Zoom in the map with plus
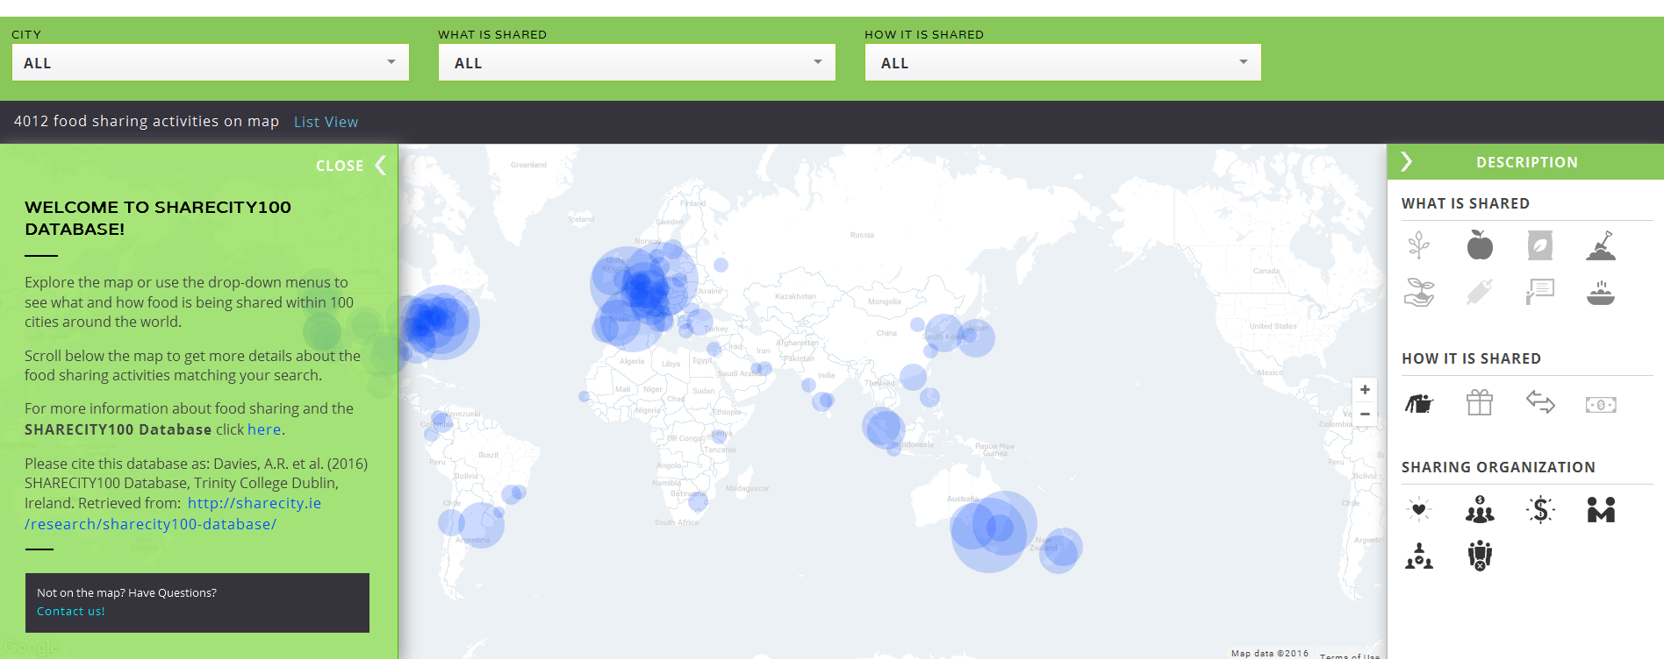The width and height of the screenshot is (1664, 659). coord(1365,390)
